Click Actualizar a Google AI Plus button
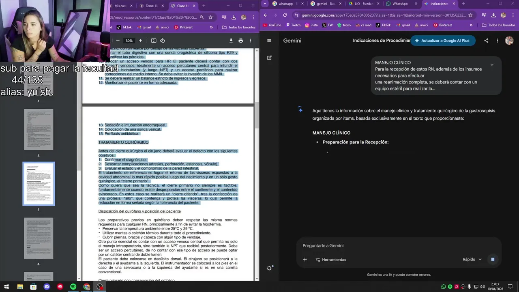The width and height of the screenshot is (519, 292). pyautogui.click(x=443, y=41)
